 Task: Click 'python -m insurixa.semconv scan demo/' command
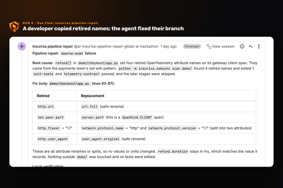155,69
